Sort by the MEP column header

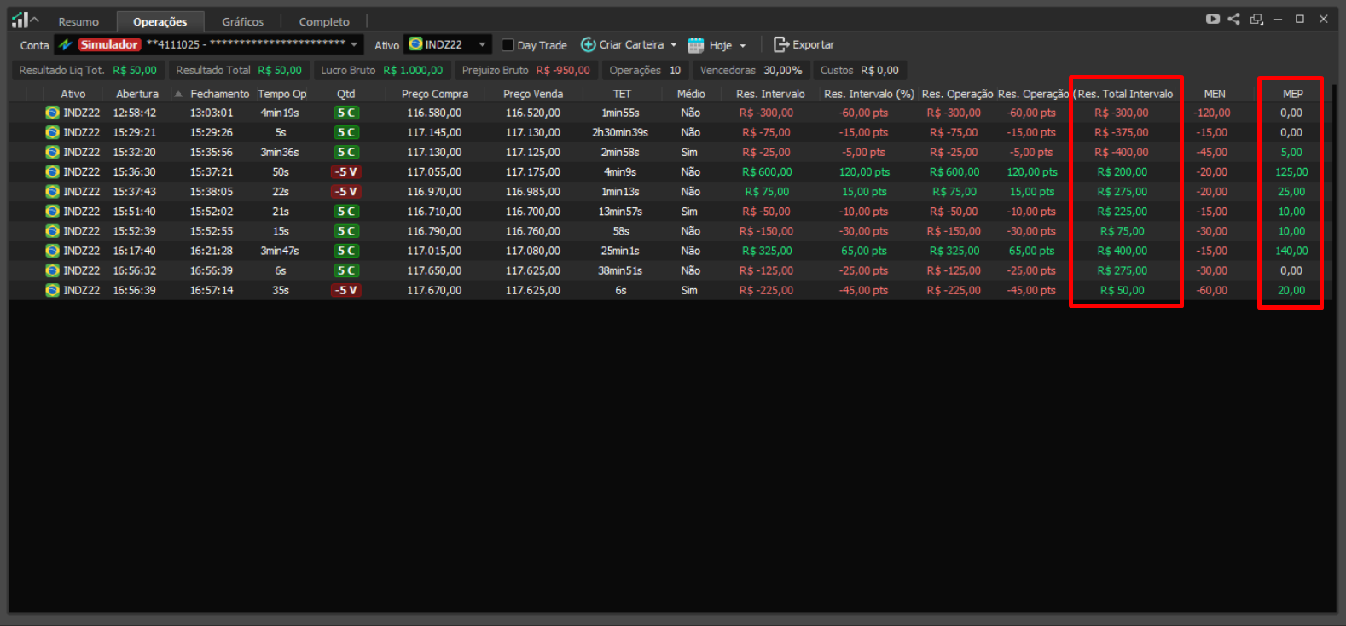(x=1292, y=94)
